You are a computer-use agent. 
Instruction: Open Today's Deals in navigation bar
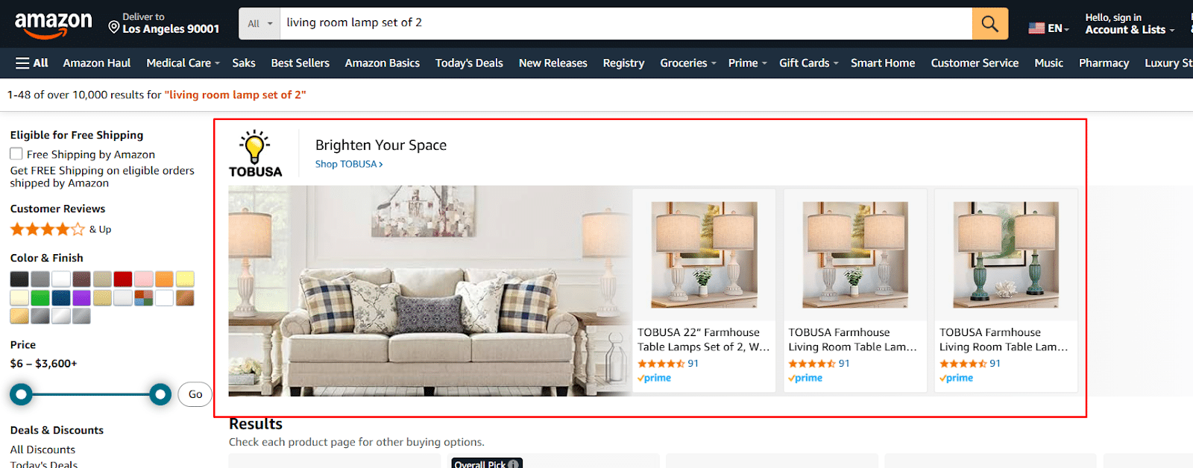point(469,63)
